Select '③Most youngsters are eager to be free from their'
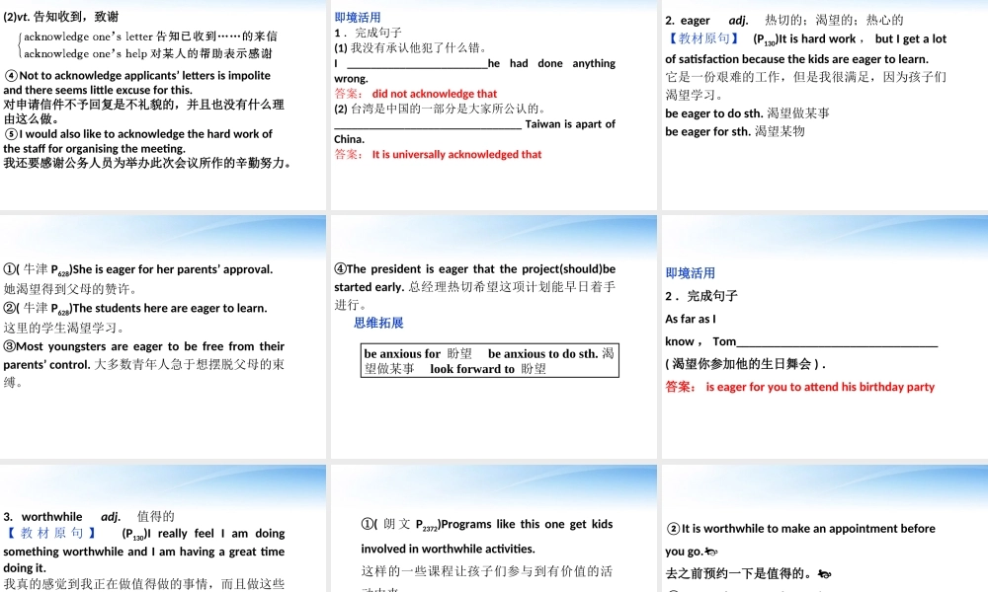 coord(143,346)
